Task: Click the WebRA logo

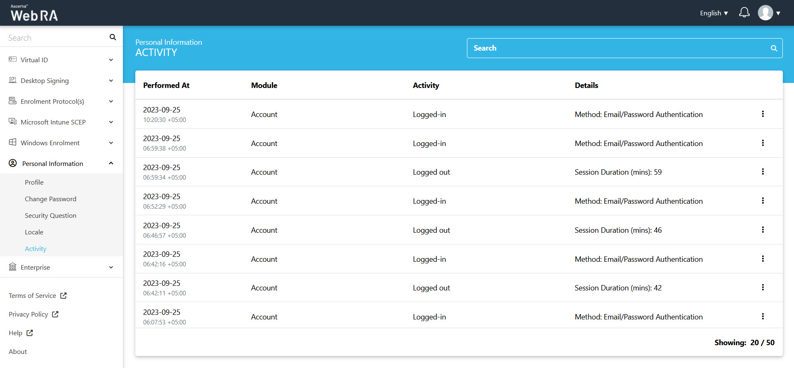Action: (x=34, y=13)
